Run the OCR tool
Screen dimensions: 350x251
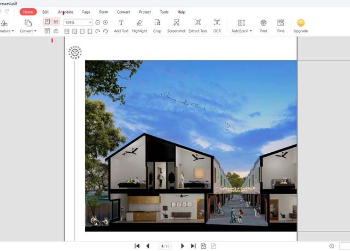[x=217, y=26]
